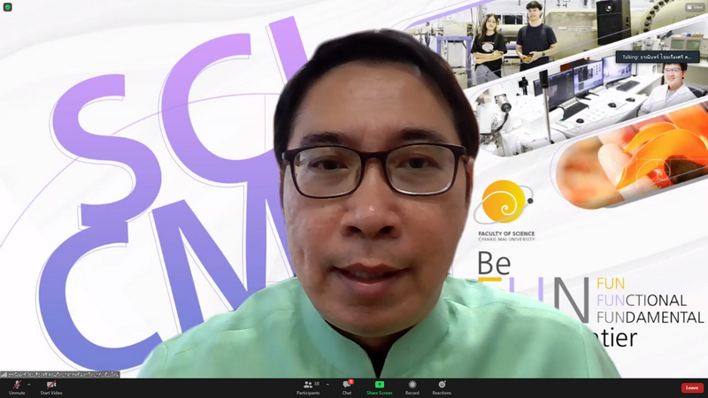Click the participant count number 38
Image resolution: width=708 pixels, height=398 pixels.
(x=316, y=384)
